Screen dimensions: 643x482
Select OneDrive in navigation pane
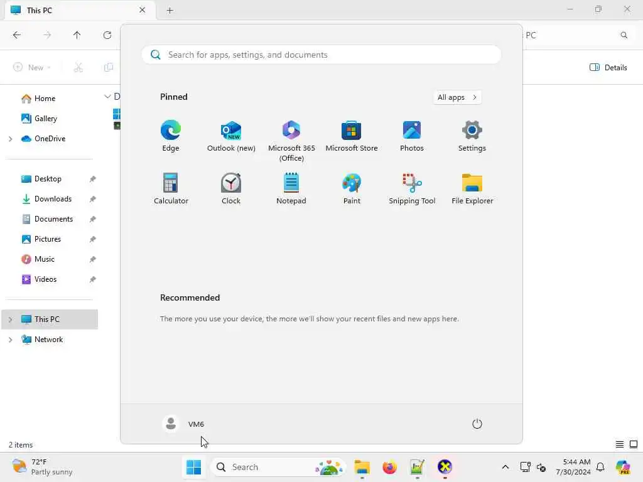tap(50, 139)
